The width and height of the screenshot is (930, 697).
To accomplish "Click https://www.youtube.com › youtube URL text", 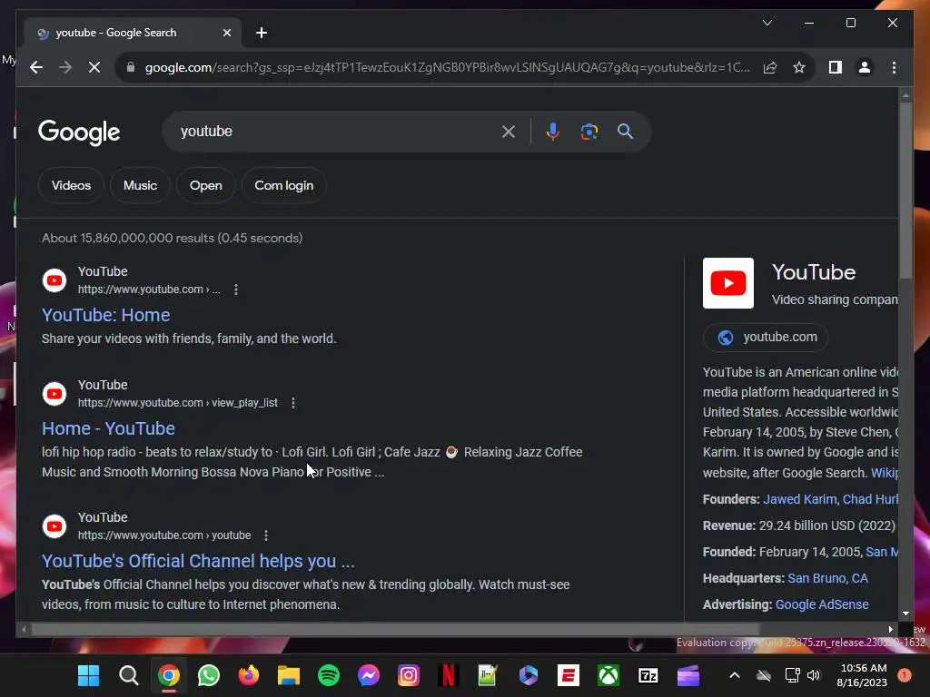I will [x=164, y=535].
